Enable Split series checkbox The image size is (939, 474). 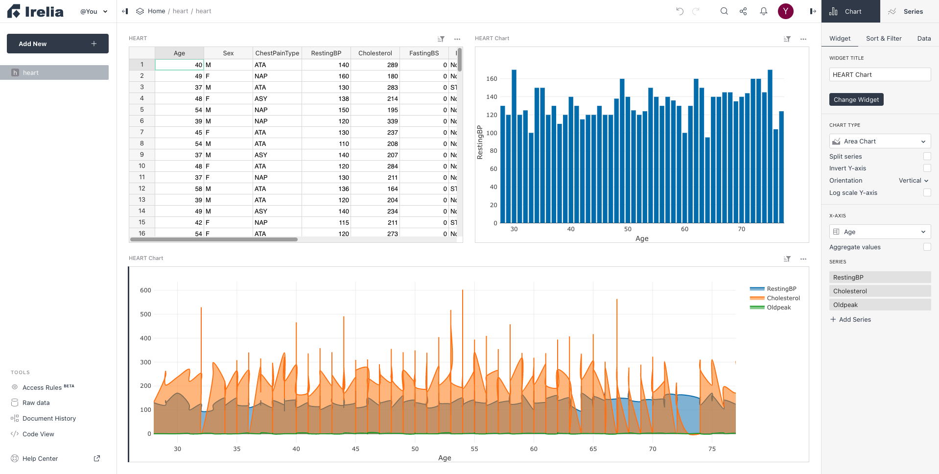click(927, 156)
